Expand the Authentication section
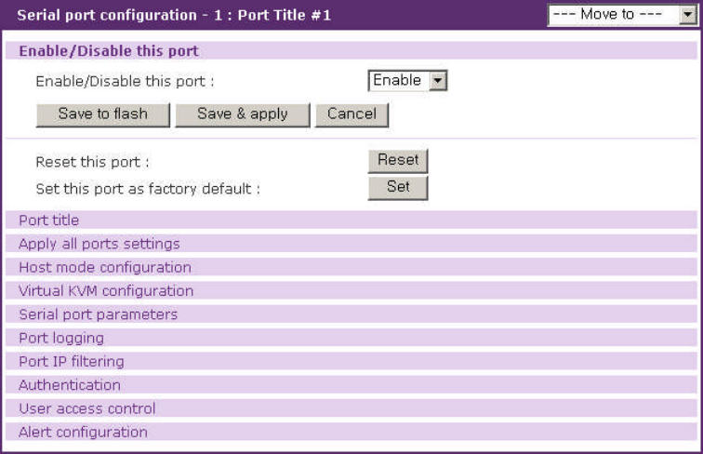 coord(70,384)
